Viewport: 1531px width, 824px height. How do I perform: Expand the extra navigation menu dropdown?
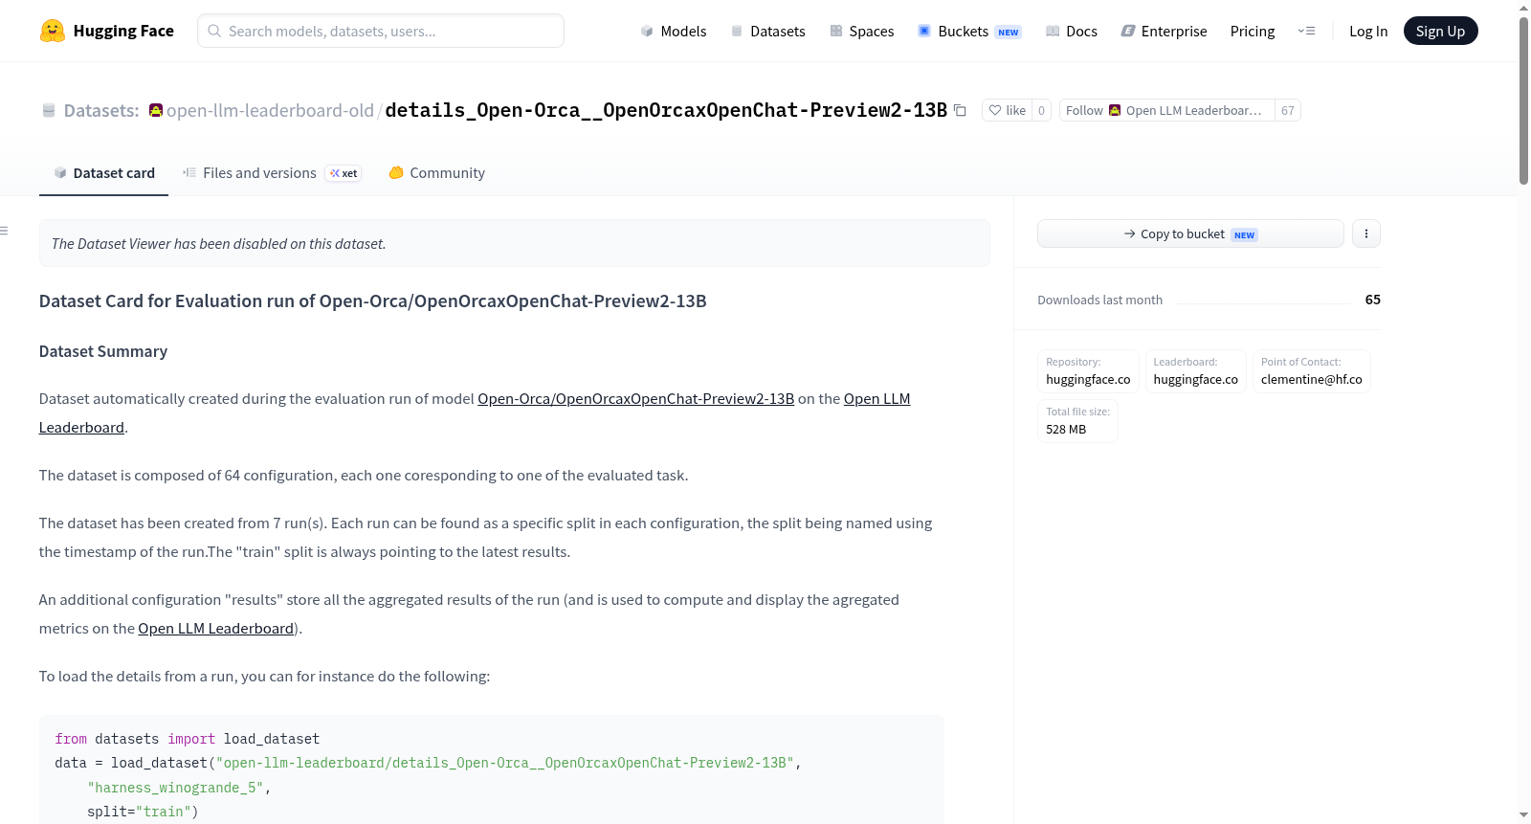[x=1306, y=31]
